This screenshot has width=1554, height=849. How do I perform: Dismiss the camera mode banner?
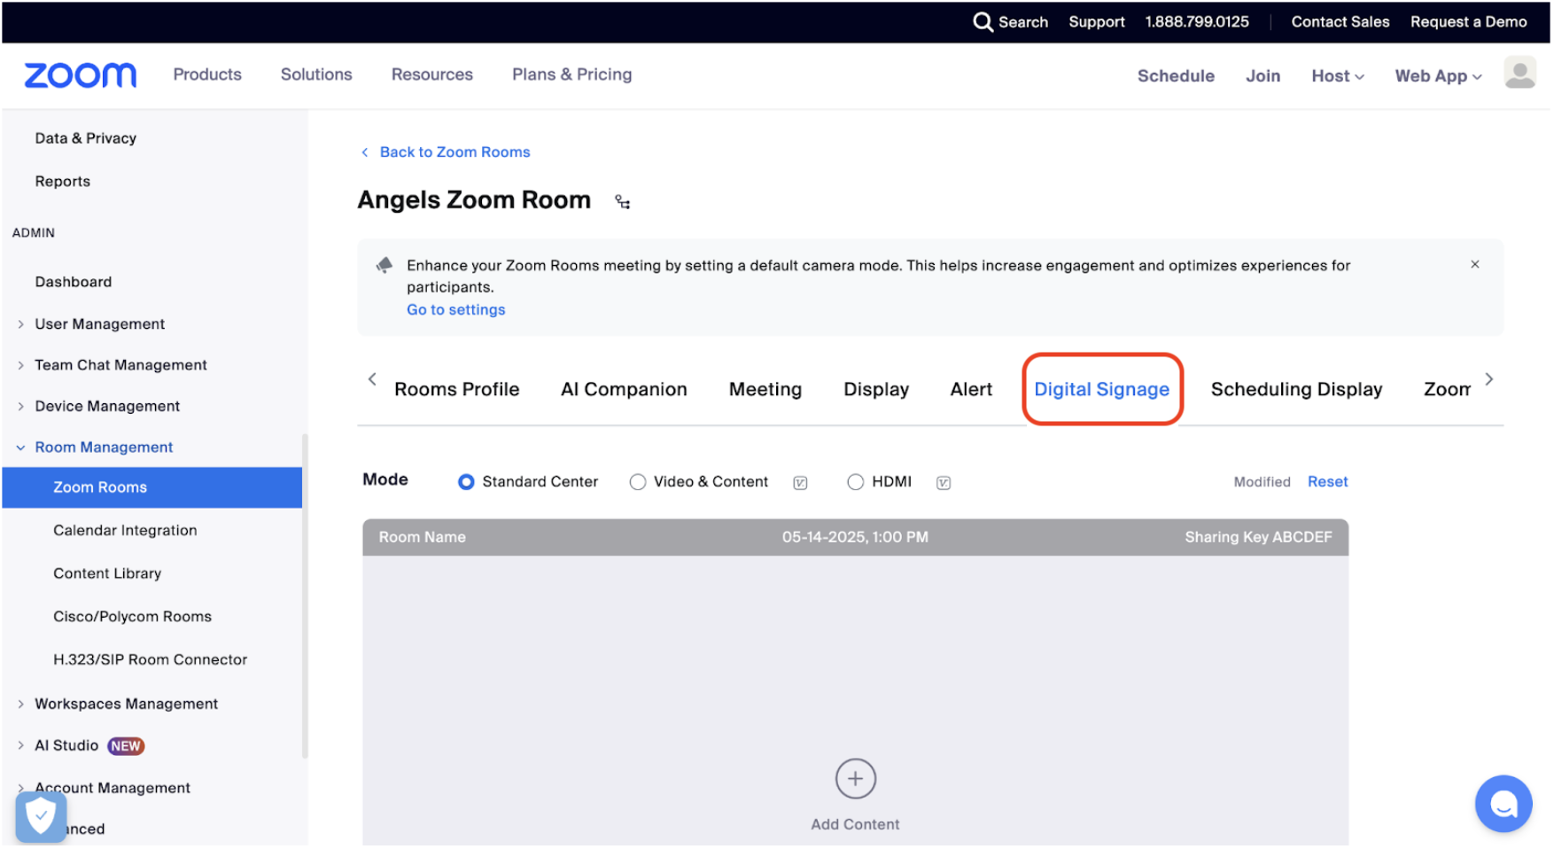[1475, 264]
